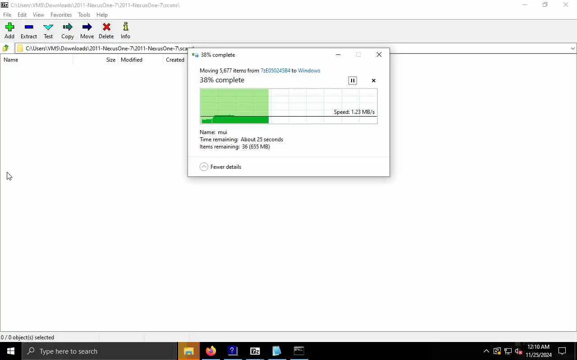This screenshot has height=360, width=577.
Task: Sort by Size column header
Action: tap(96, 60)
